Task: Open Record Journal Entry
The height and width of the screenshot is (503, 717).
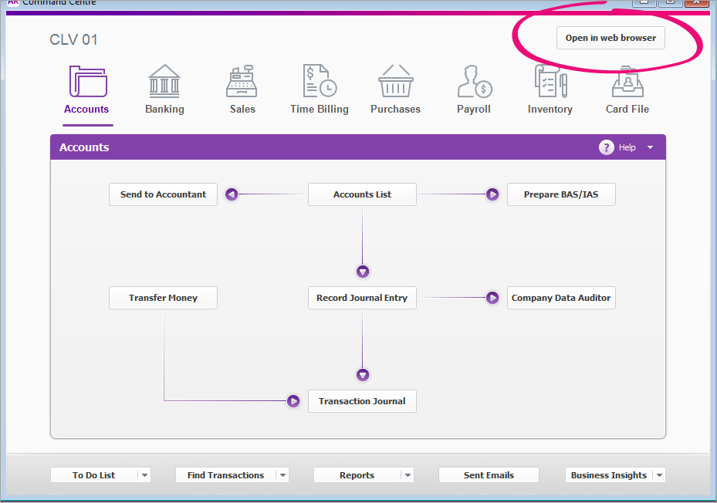Action: pos(362,298)
